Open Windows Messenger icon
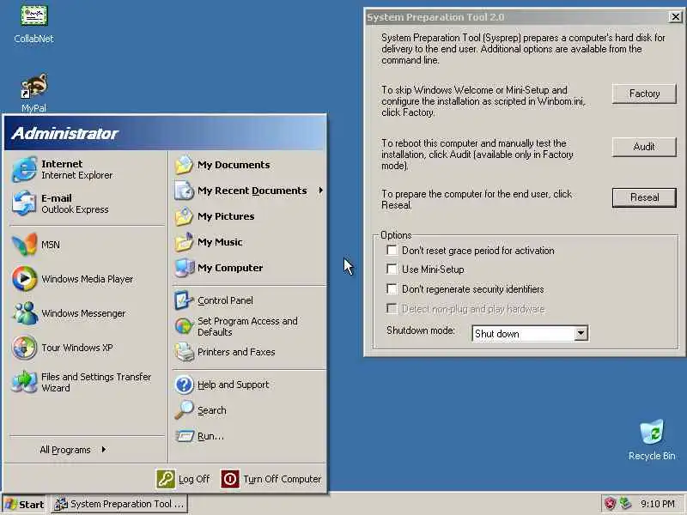 [24, 313]
